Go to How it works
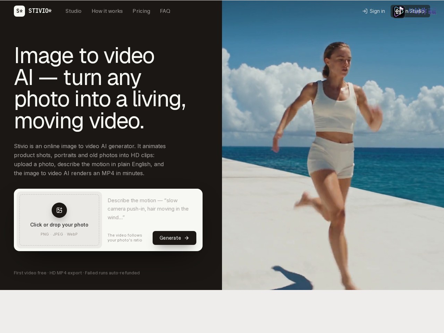This screenshot has width=444, height=333. click(107, 11)
